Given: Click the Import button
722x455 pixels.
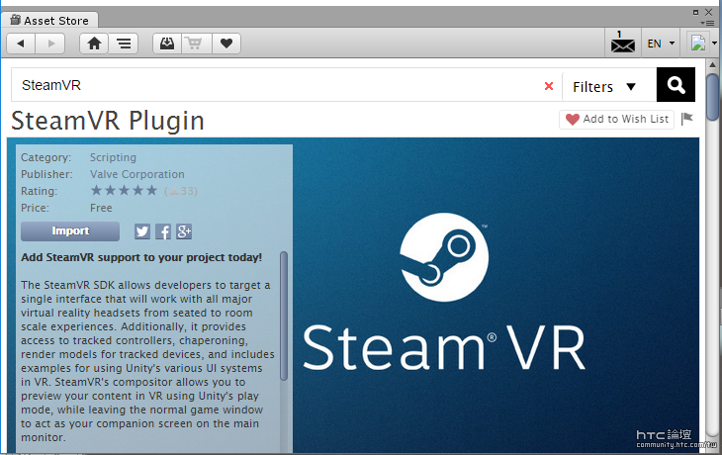Looking at the screenshot, I should tap(70, 231).
